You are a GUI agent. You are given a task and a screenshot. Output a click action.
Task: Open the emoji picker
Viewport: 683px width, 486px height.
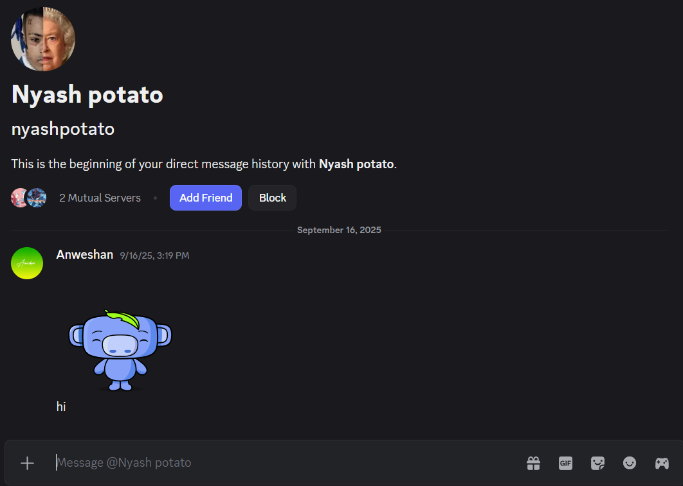point(630,463)
